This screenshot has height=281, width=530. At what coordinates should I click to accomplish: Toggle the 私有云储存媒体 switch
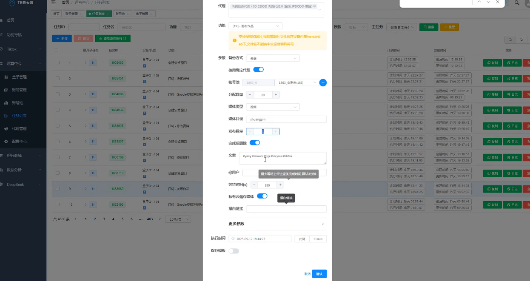pos(262,196)
